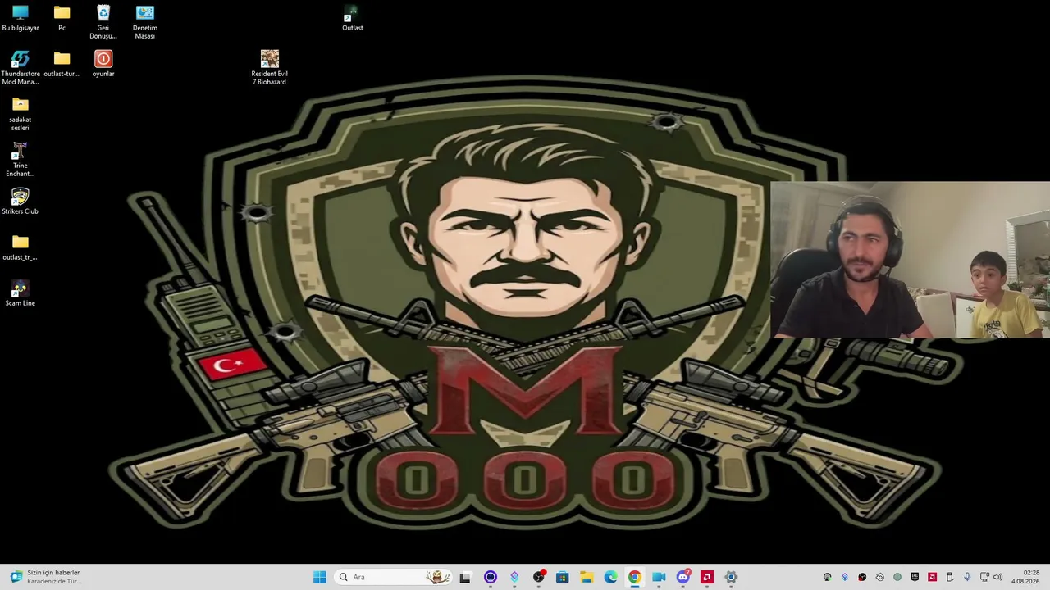
Task: Open the outlast-tur... folder
Action: point(62,64)
